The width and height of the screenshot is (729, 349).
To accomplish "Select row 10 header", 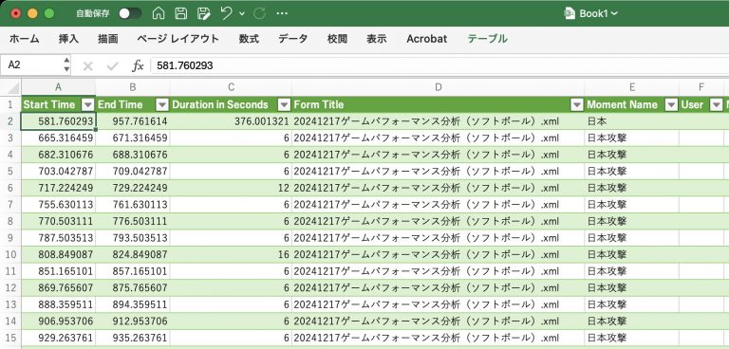I will (10, 255).
